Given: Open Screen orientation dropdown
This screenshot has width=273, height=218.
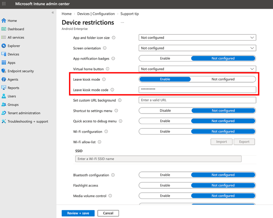Looking at the screenshot, I should tap(197, 48).
